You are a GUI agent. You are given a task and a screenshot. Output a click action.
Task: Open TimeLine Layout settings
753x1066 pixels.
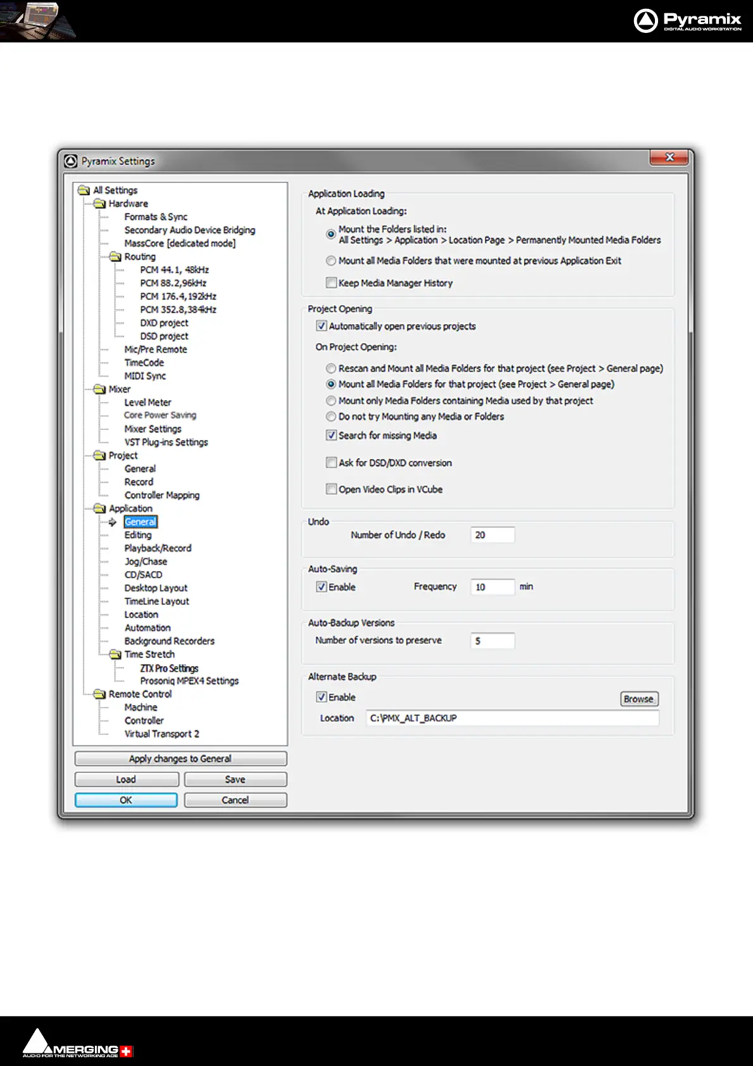(x=156, y=601)
